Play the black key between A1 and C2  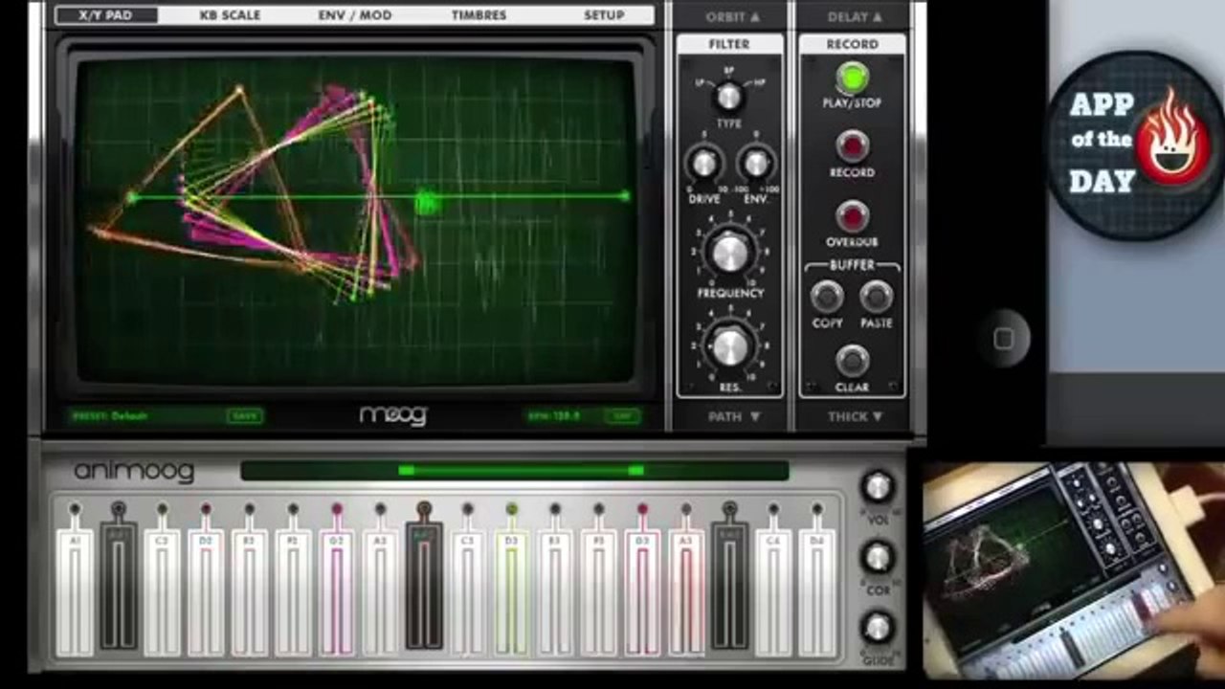119,586
